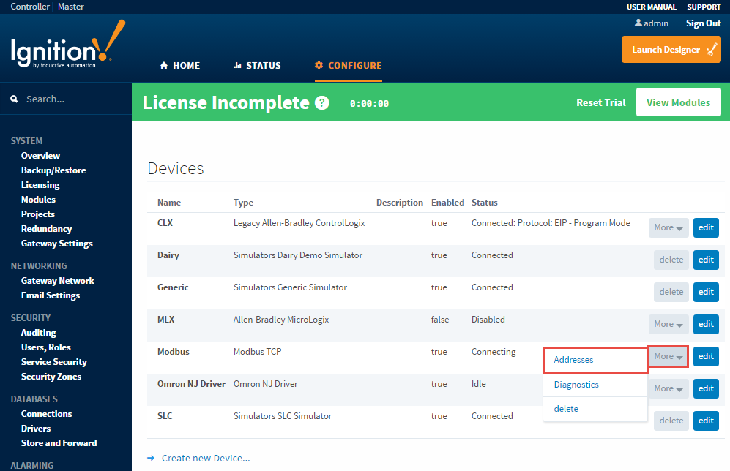The image size is (730, 471).
Task: Click the search magnifying glass icon
Action: click(15, 98)
